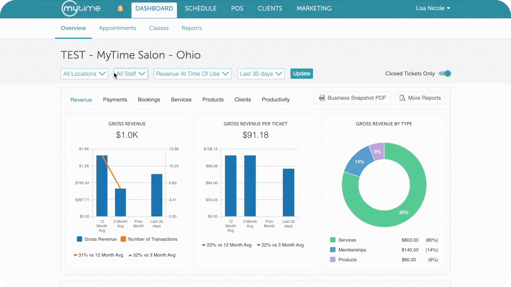Click the Last 30 days bar in Gross Revenue
This screenshot has height=287, width=511.
click(x=157, y=195)
